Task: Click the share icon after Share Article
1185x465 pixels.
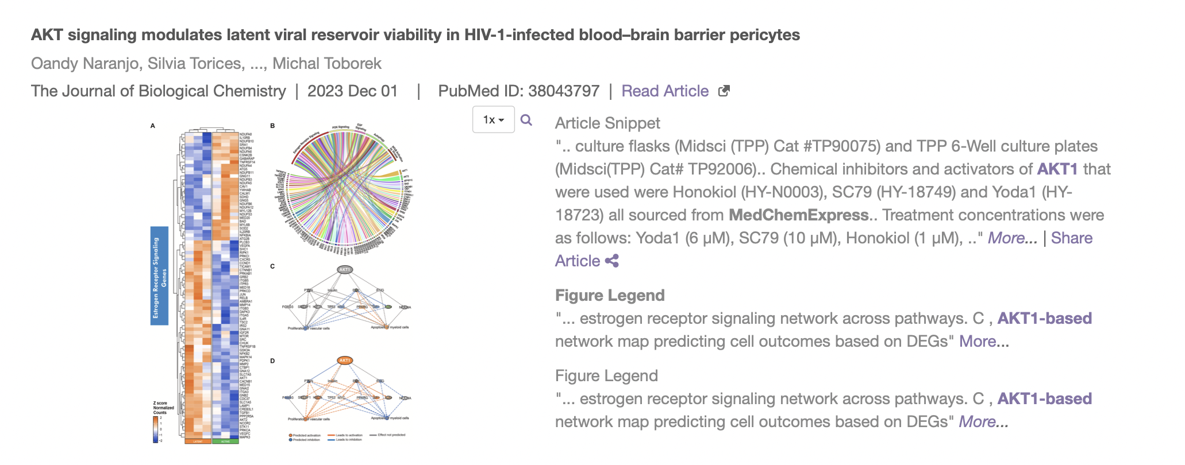Action: pos(612,261)
